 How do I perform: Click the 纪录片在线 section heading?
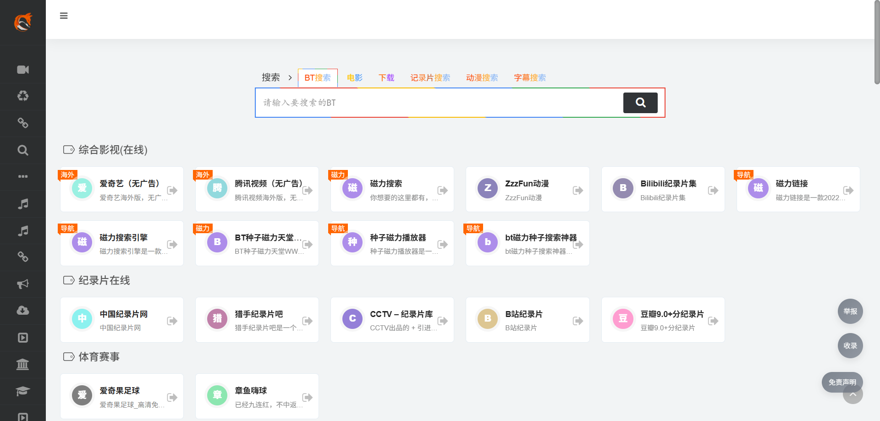pyautogui.click(x=104, y=280)
